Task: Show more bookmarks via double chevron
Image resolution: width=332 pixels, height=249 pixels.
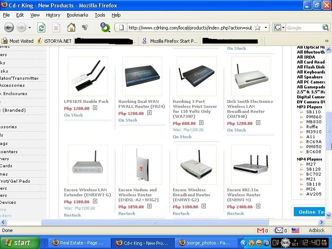Action: (x=327, y=41)
